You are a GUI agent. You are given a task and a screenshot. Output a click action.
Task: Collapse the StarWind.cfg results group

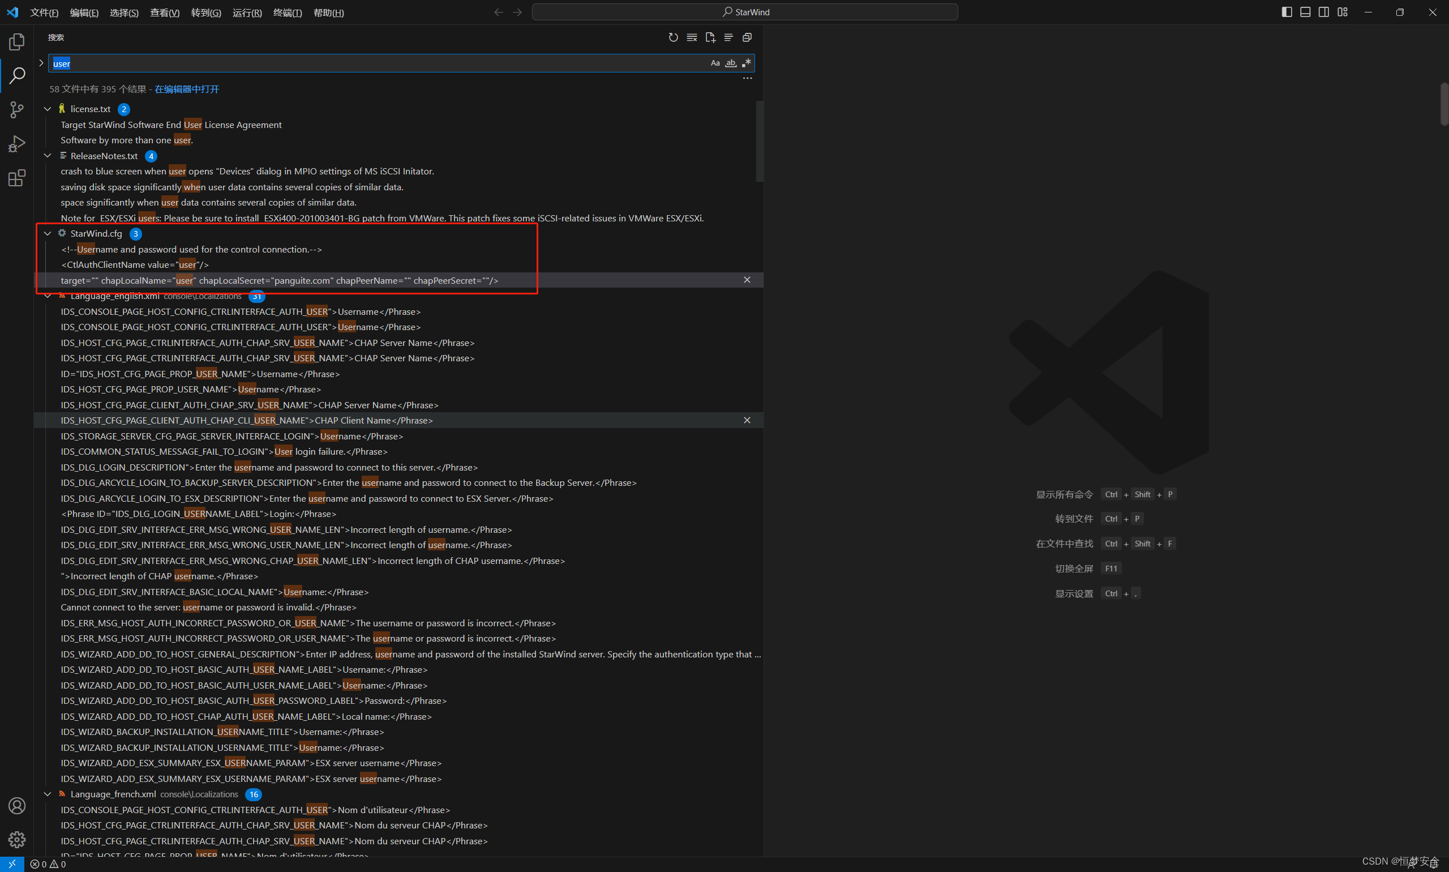click(x=48, y=234)
